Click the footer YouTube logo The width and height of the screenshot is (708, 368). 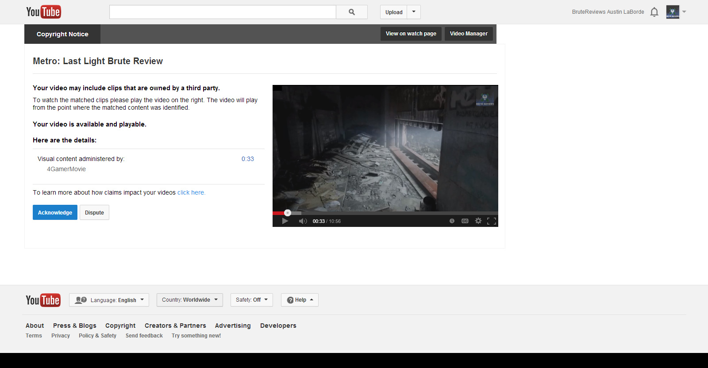(x=43, y=300)
